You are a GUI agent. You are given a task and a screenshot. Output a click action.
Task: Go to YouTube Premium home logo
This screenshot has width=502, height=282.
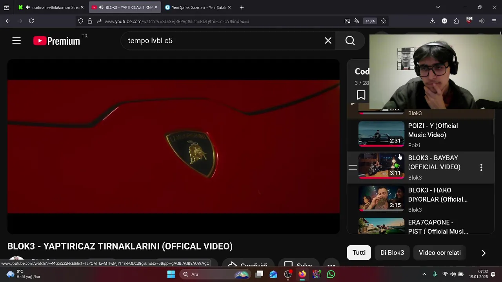(x=57, y=41)
